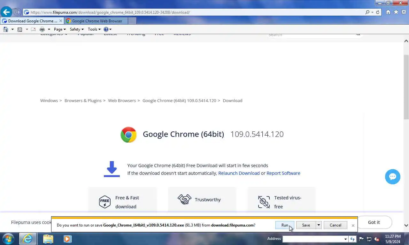The width and height of the screenshot is (409, 245).
Task: Open the Web Browsers breadcrumb link
Action: [x=122, y=100]
